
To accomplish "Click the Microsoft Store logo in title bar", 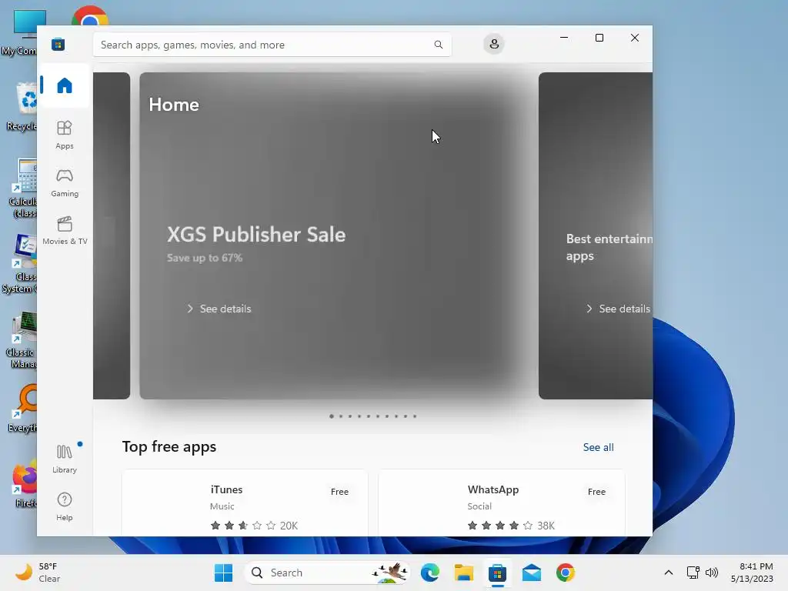I will 58,44.
